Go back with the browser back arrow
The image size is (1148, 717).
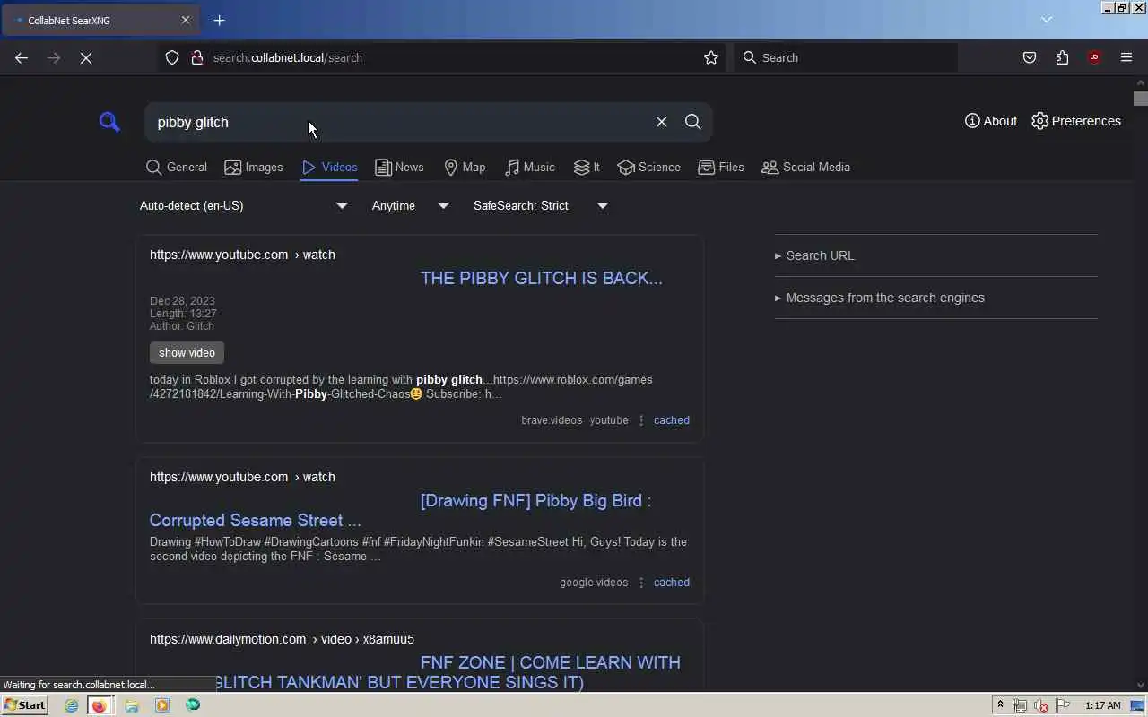(22, 57)
